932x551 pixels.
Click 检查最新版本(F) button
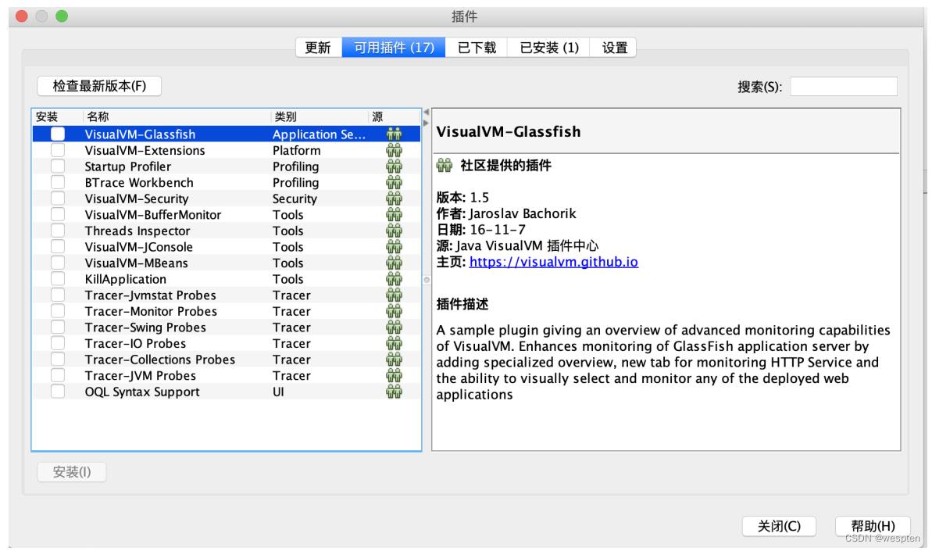coord(99,86)
